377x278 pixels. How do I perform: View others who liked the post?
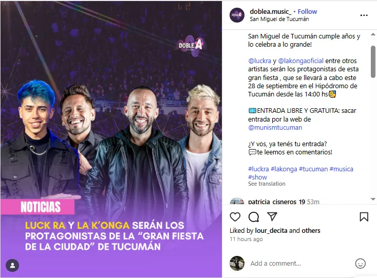coord(311,230)
